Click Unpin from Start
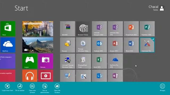Viewport: 170px width, 95px height. coord(7,87)
